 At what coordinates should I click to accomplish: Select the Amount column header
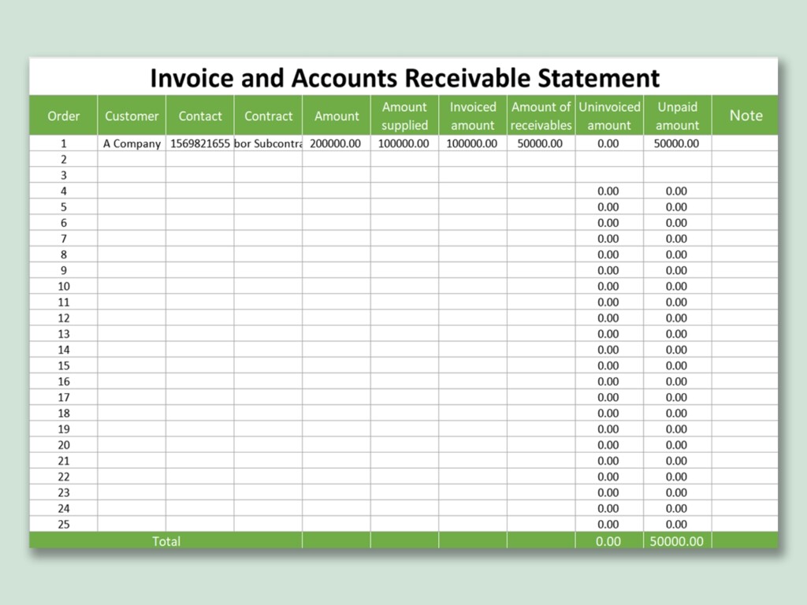coord(337,116)
